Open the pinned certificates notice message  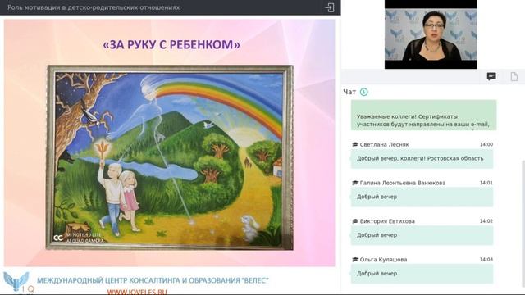[x=423, y=115]
